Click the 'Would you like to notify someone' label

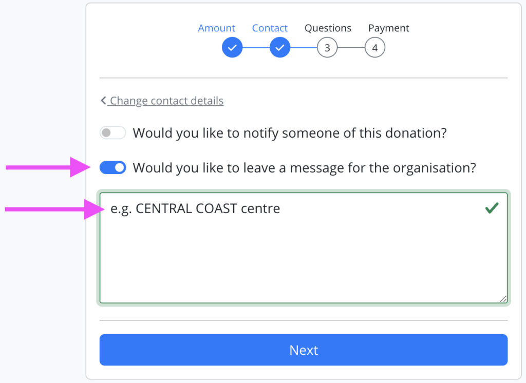pyautogui.click(x=290, y=133)
